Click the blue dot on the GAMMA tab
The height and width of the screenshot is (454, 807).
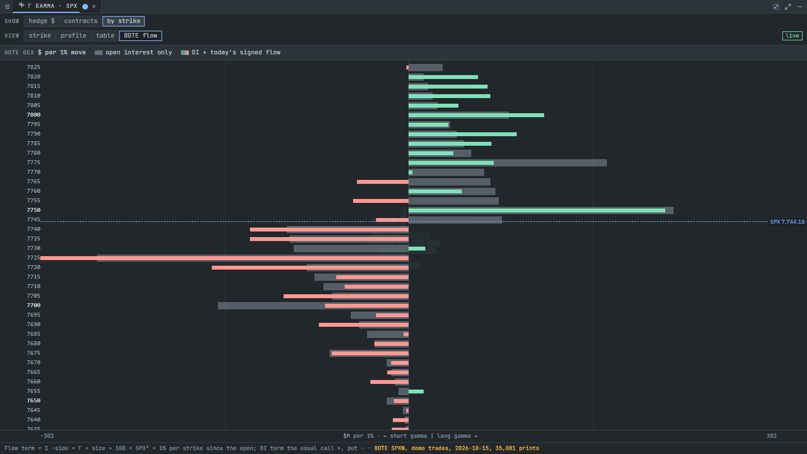(85, 7)
